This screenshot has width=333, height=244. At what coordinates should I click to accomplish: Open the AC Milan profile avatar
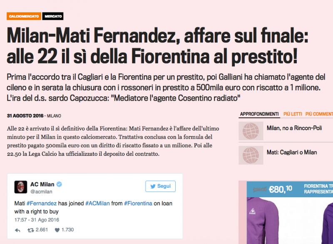(20, 187)
